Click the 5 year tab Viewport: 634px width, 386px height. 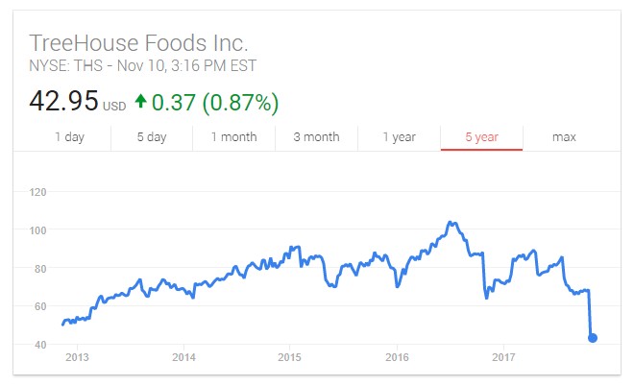(481, 137)
